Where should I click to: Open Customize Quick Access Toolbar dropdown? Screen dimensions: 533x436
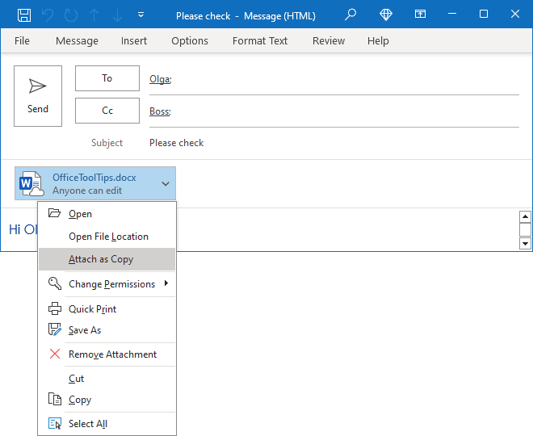pyautogui.click(x=141, y=15)
